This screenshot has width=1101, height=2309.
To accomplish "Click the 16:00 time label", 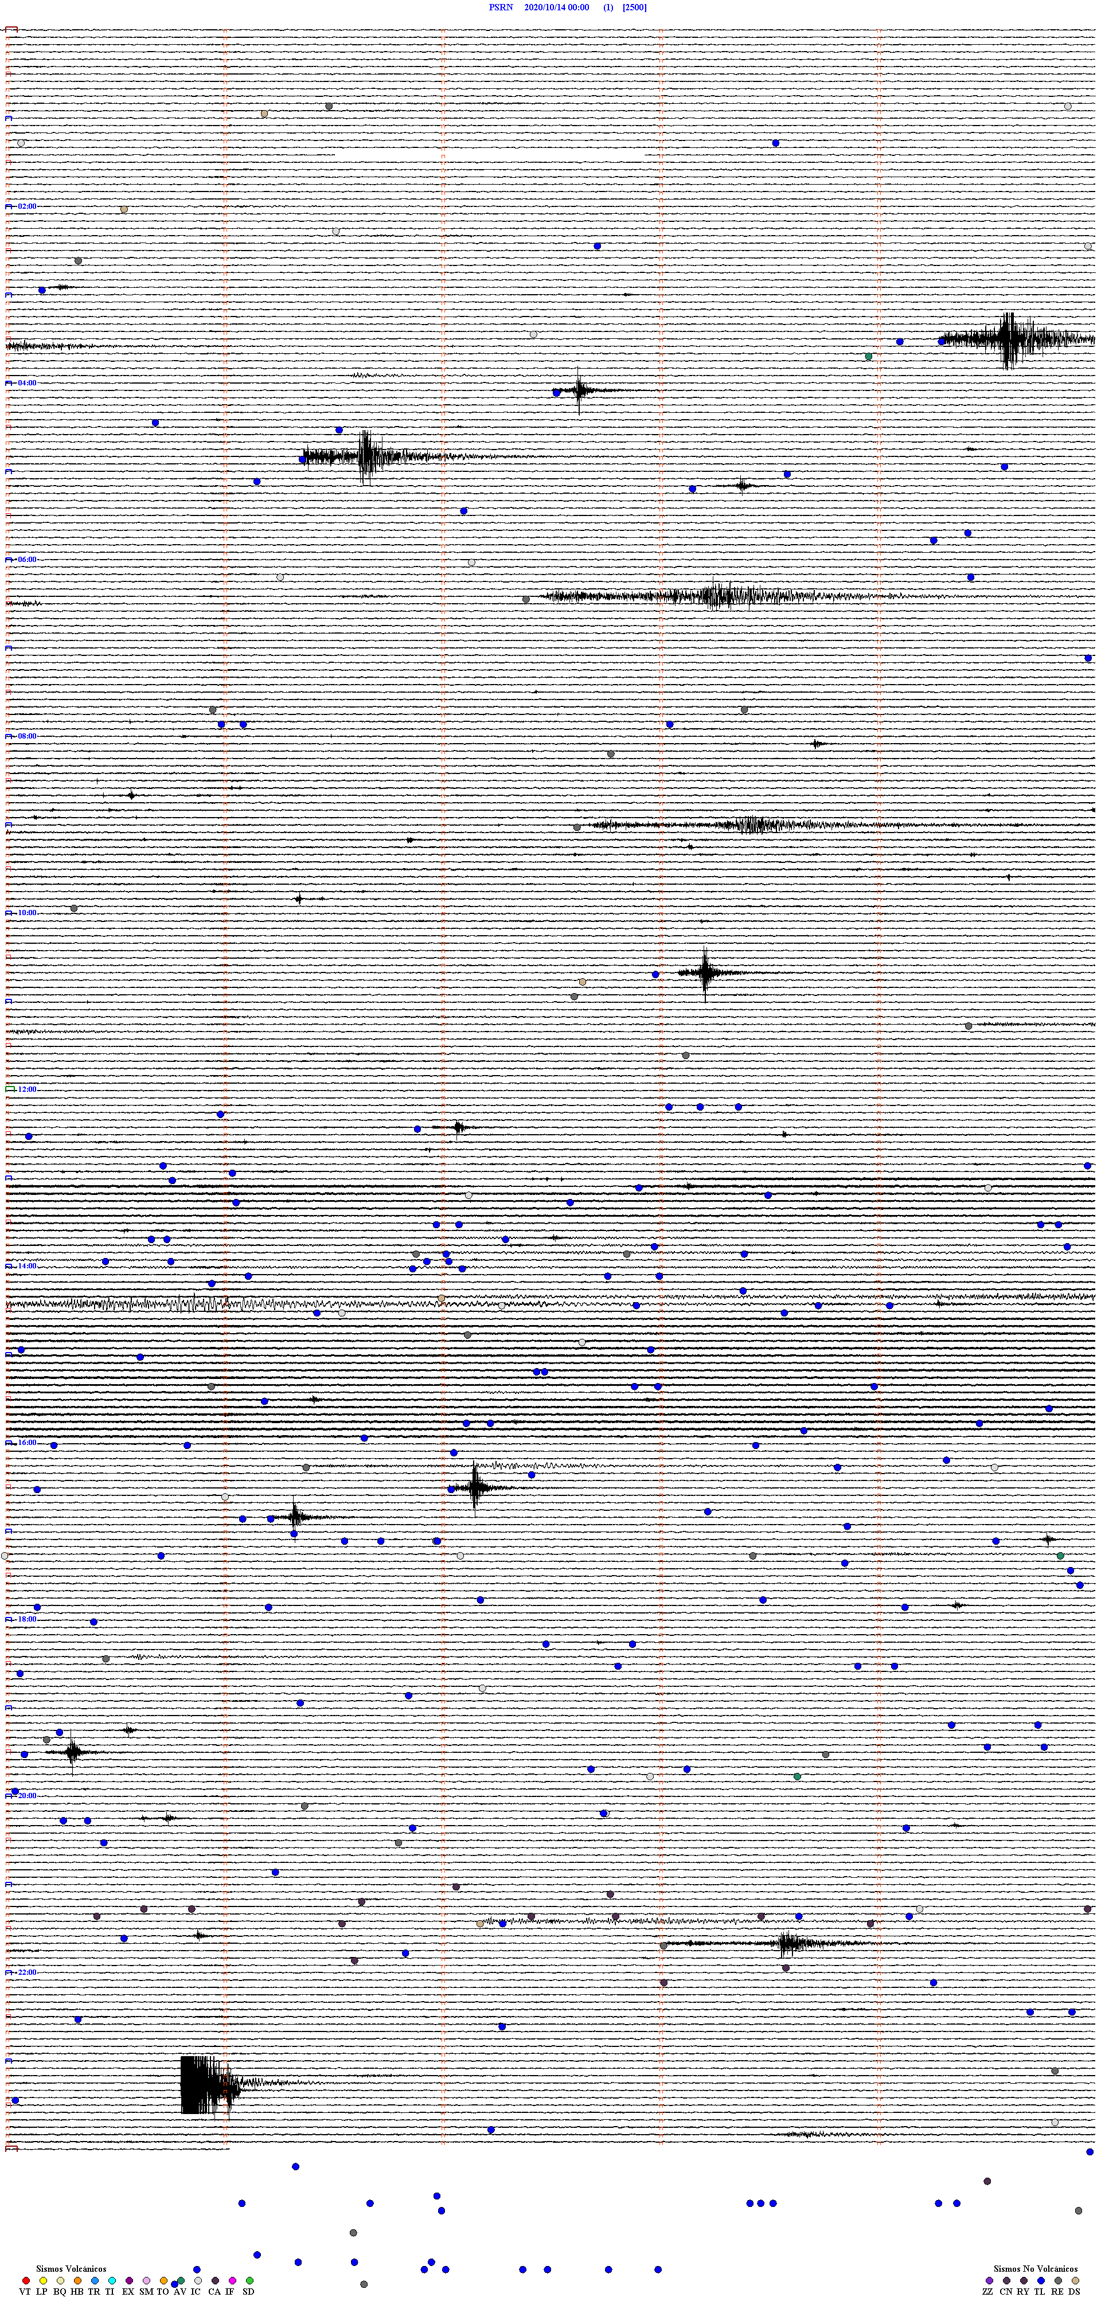I will point(27,1442).
